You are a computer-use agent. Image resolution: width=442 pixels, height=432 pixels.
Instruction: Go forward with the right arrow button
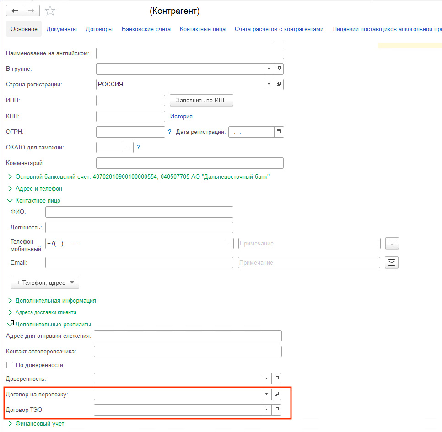click(31, 11)
